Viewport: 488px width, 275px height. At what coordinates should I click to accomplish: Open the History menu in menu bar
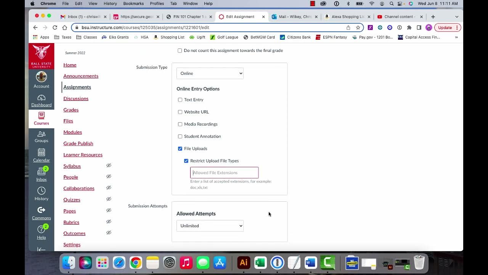[110, 3]
